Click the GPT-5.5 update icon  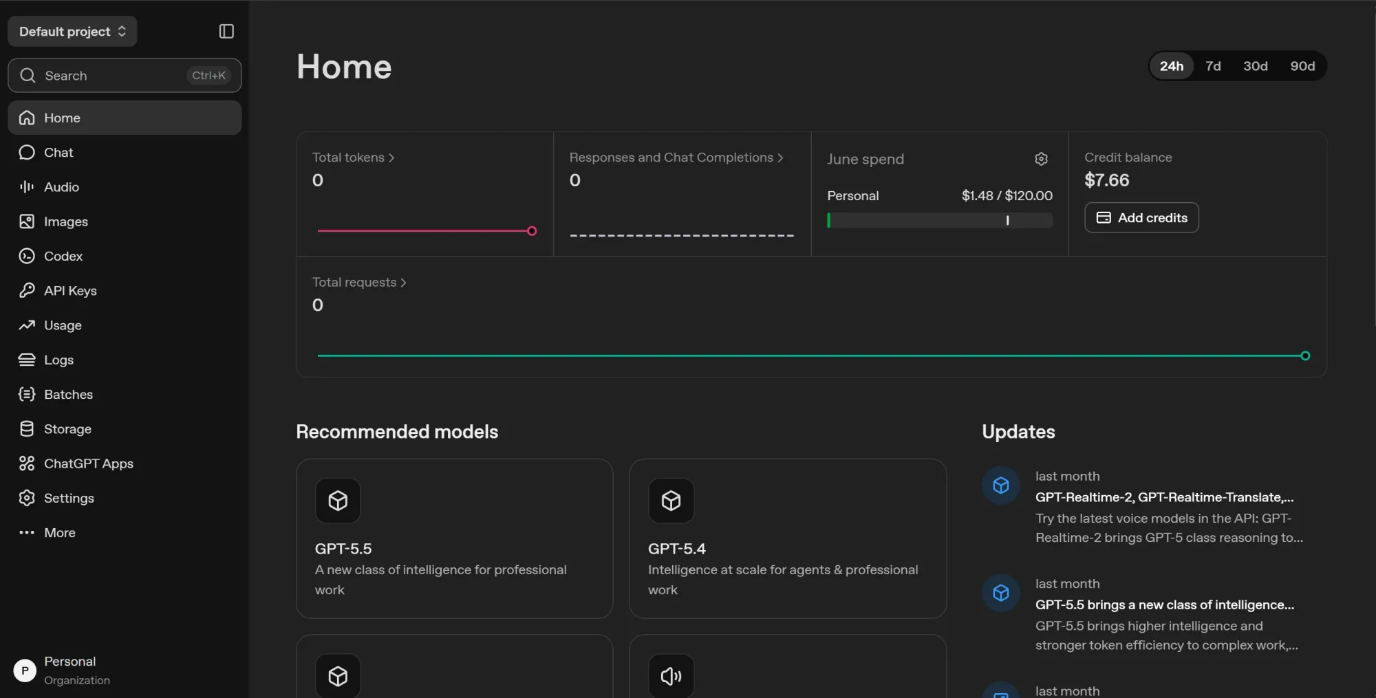(1001, 593)
